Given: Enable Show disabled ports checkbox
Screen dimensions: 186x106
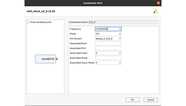Looking at the screenshot, I should [28, 22].
